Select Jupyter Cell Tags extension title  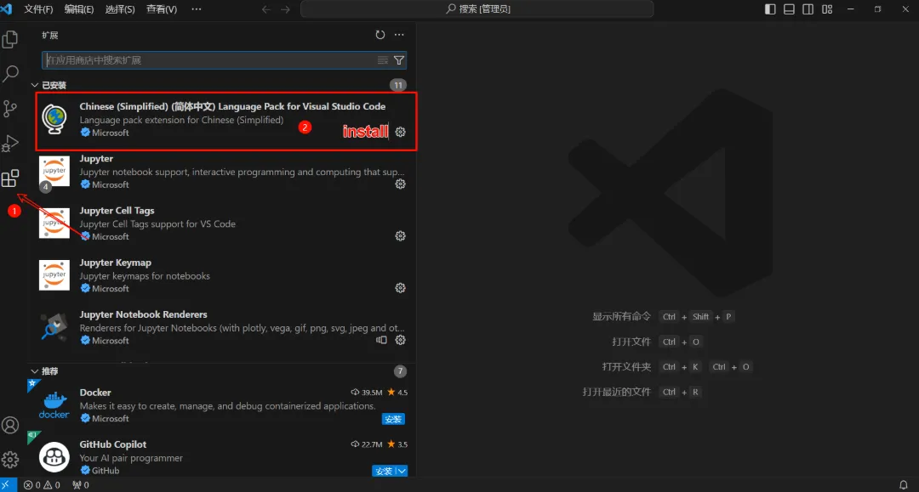(117, 211)
